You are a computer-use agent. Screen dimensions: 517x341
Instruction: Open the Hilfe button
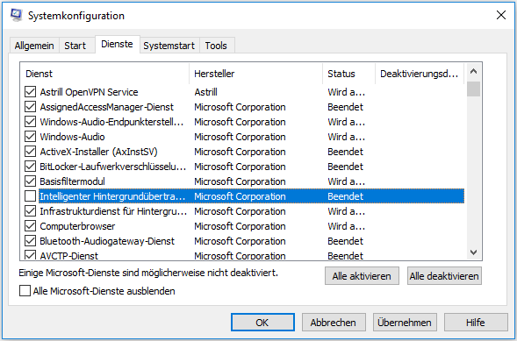[x=476, y=323]
